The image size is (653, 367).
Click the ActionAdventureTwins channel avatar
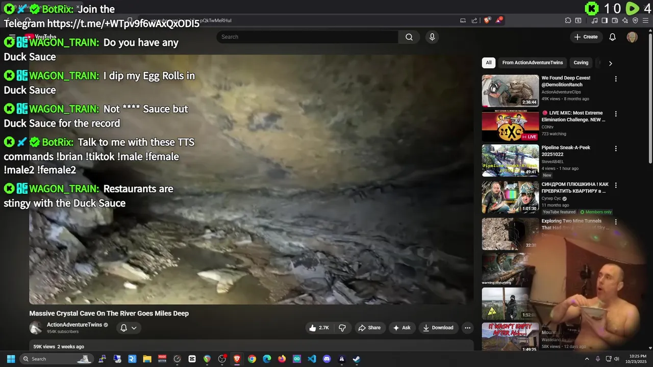(x=35, y=328)
